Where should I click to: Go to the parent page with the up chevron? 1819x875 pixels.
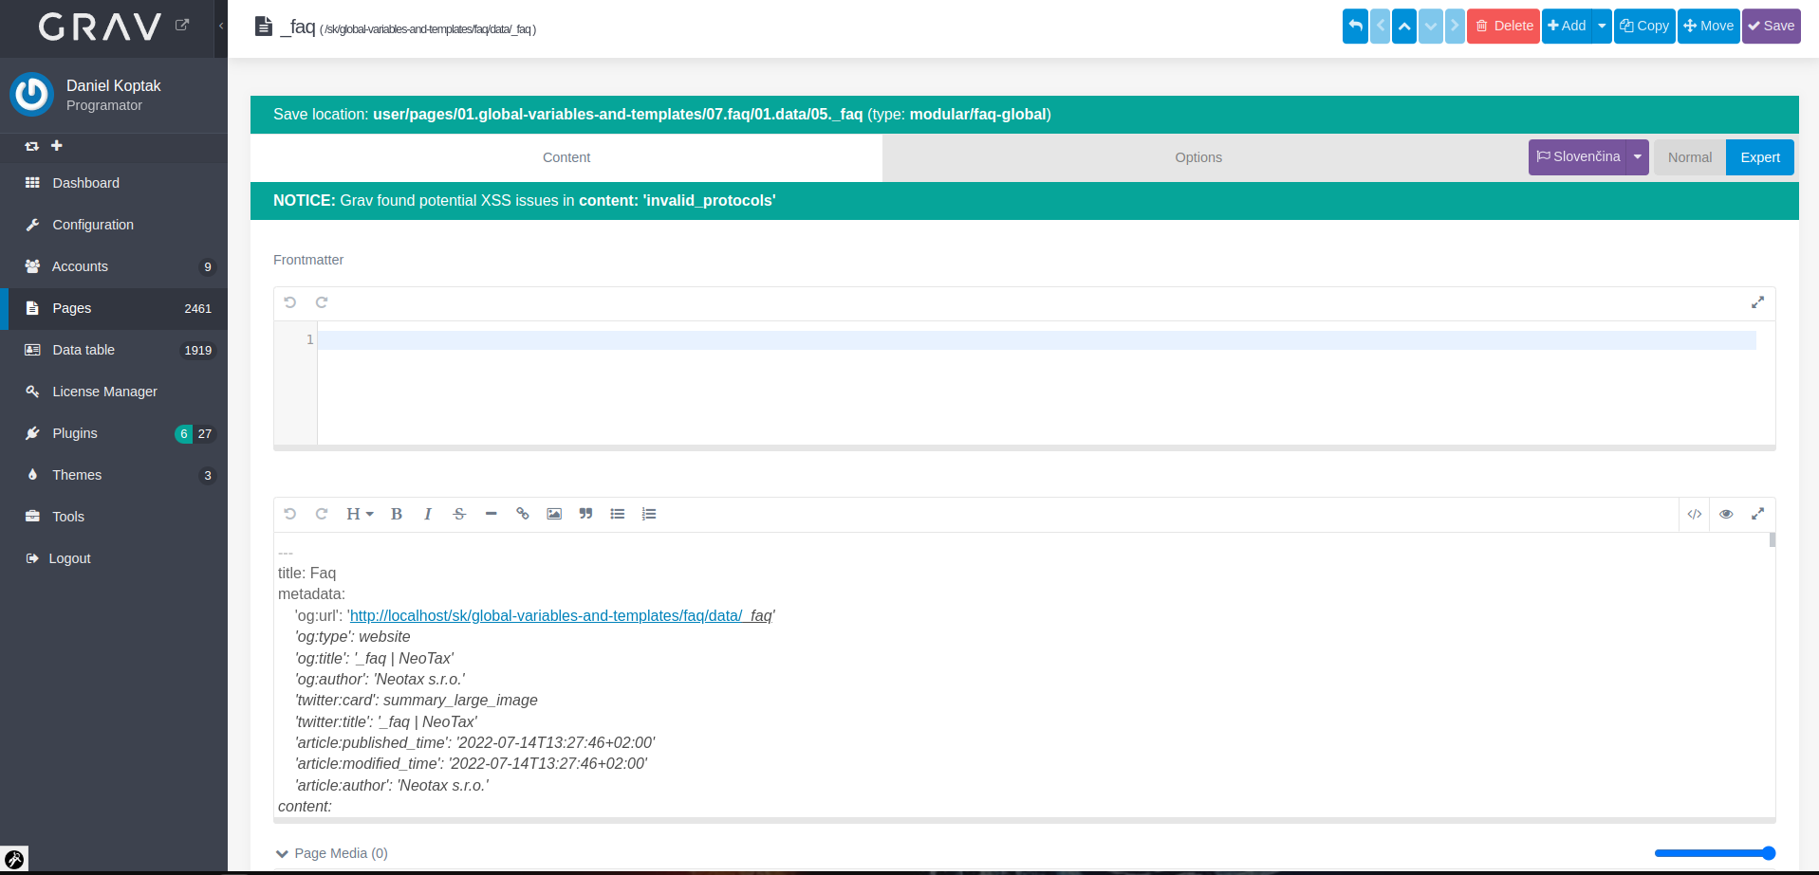[1404, 26]
